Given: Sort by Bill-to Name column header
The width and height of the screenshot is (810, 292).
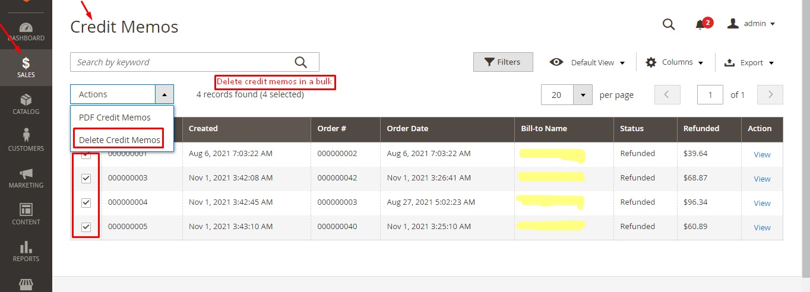Looking at the screenshot, I should tap(564, 129).
